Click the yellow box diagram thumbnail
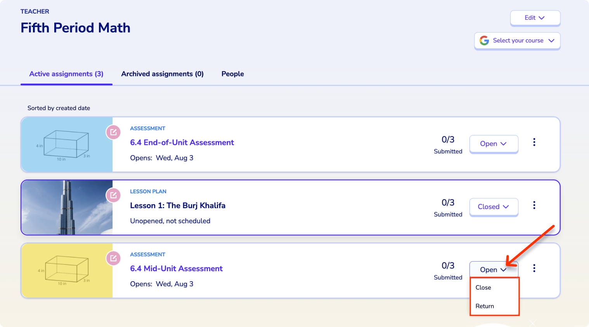Viewport: 589px width, 327px height. 67,270
